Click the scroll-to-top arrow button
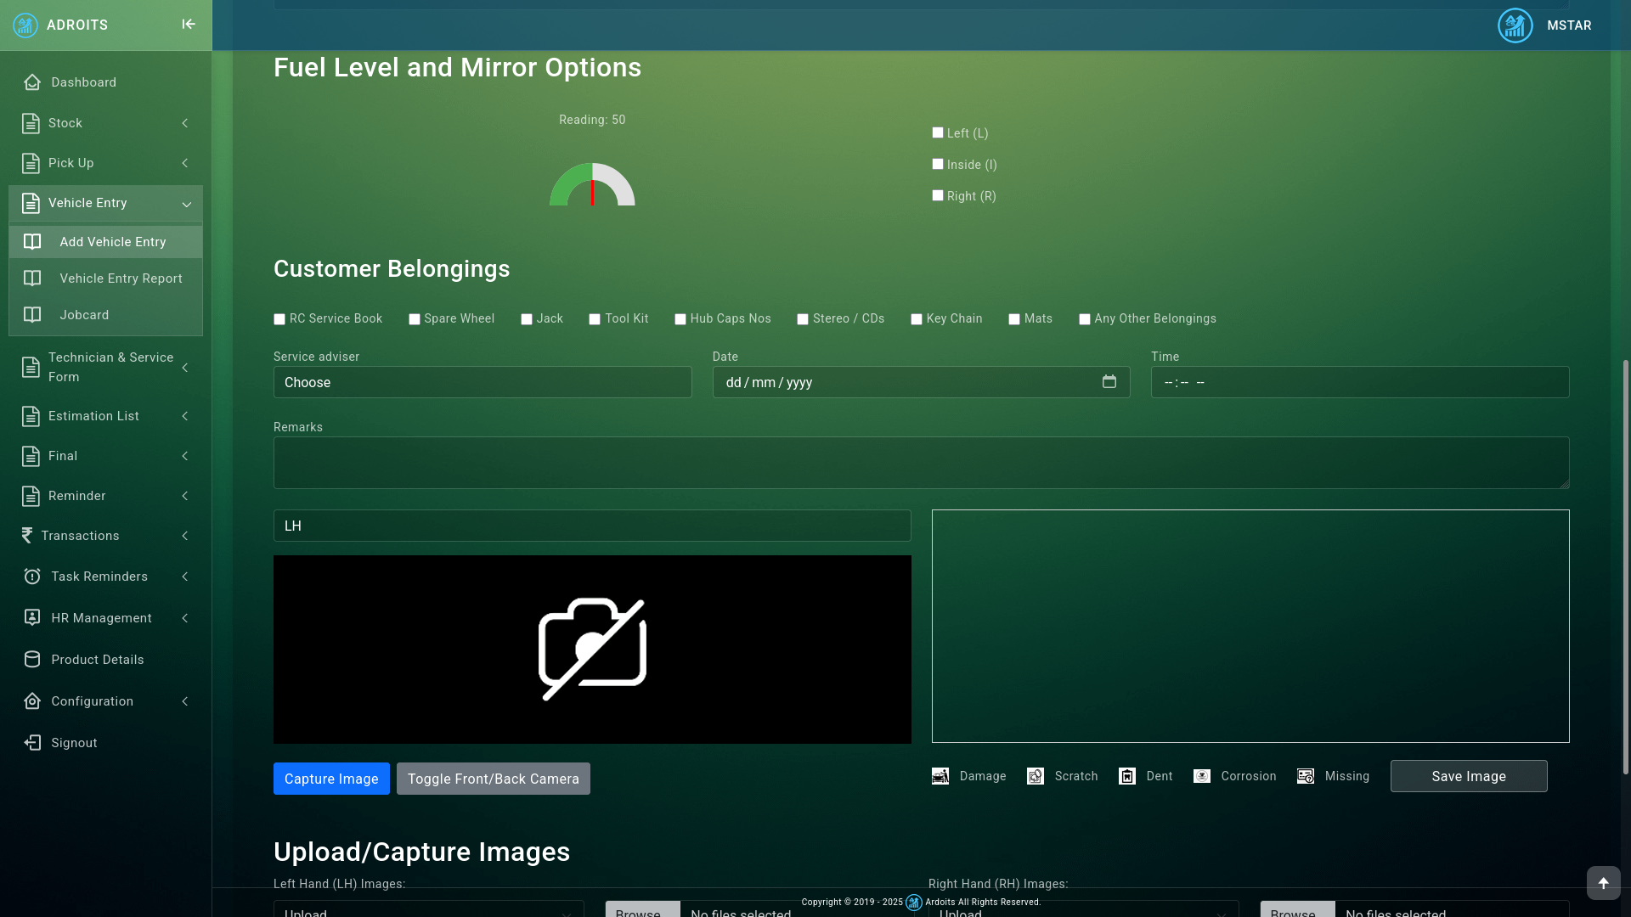 (x=1603, y=883)
